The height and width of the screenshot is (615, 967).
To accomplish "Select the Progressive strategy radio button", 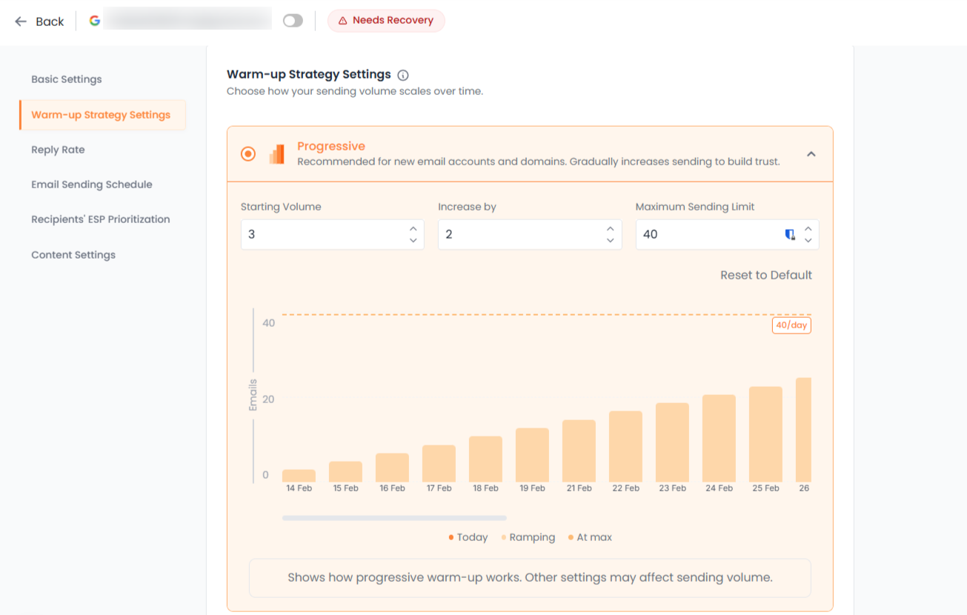I will coord(248,154).
